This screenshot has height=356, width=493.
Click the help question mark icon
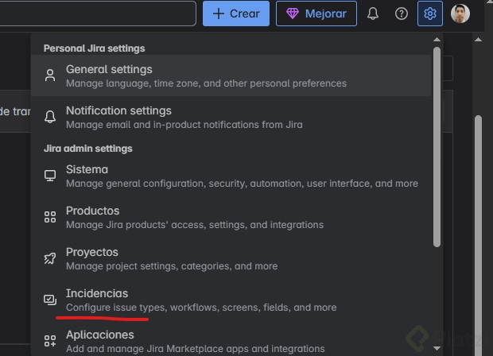coord(402,14)
